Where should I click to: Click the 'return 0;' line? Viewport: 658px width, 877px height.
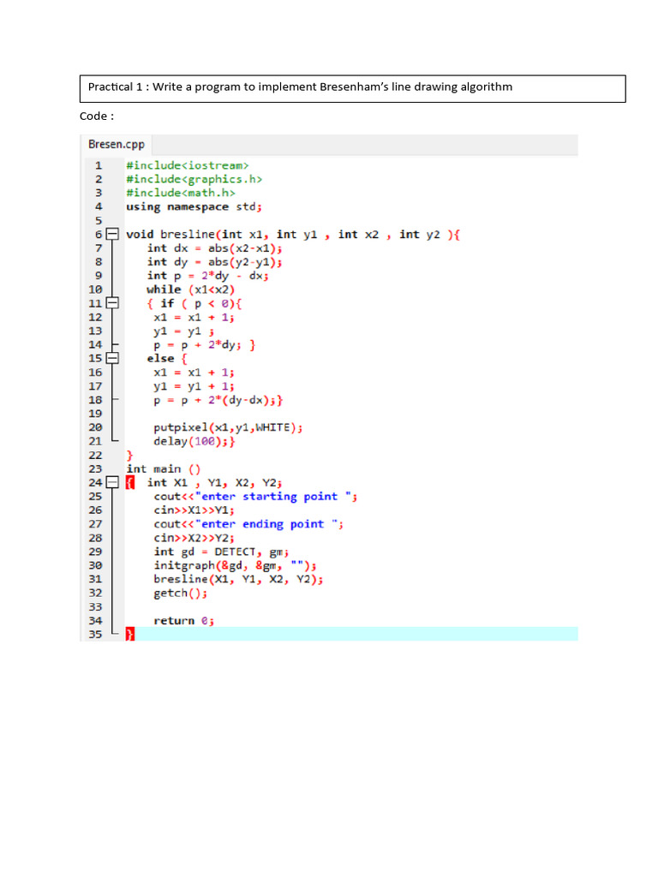(x=184, y=621)
